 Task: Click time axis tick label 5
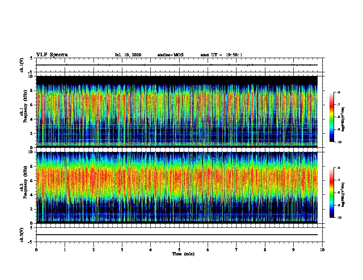[179, 250]
